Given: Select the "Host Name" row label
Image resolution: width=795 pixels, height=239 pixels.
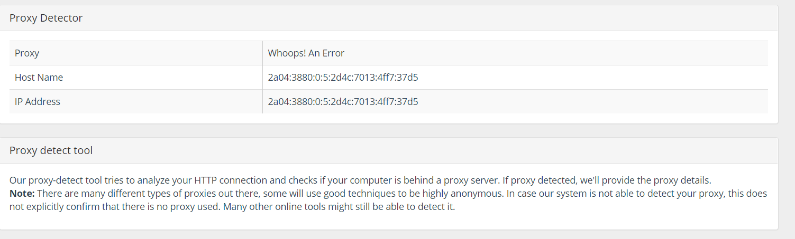Looking at the screenshot, I should click(39, 78).
